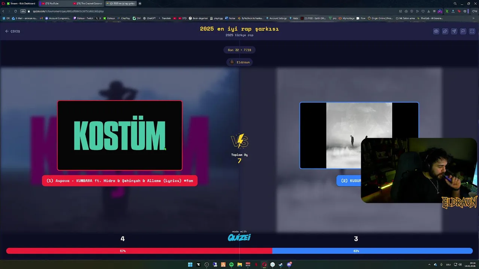
Task: Switch the DEU keyboard language indicator
Action: pyautogui.click(x=448, y=265)
